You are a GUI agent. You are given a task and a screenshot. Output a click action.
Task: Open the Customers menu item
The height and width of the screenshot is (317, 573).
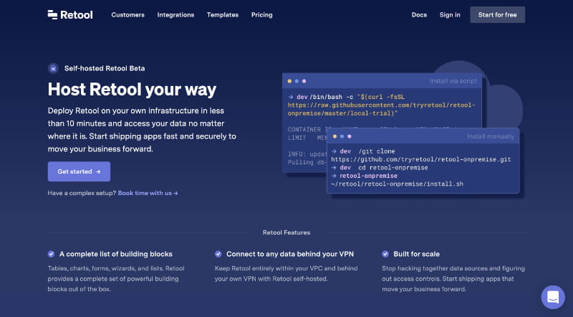pos(128,14)
